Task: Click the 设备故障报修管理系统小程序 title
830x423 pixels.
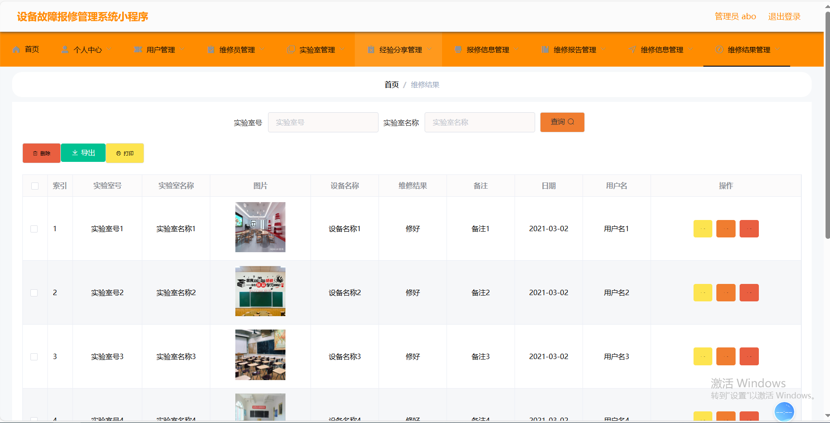Action: click(83, 17)
